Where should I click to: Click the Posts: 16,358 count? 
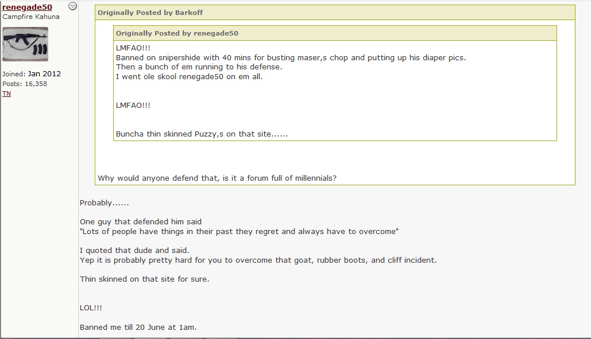coord(25,84)
